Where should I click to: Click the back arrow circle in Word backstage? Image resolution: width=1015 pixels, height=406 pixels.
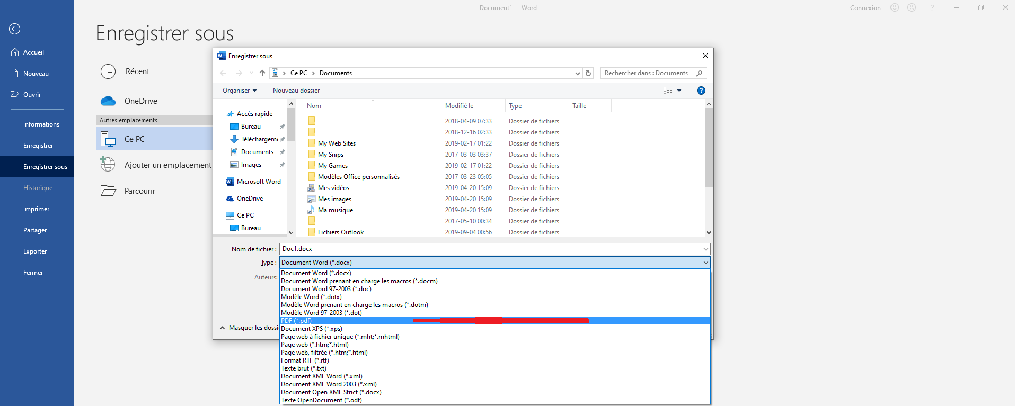click(15, 29)
